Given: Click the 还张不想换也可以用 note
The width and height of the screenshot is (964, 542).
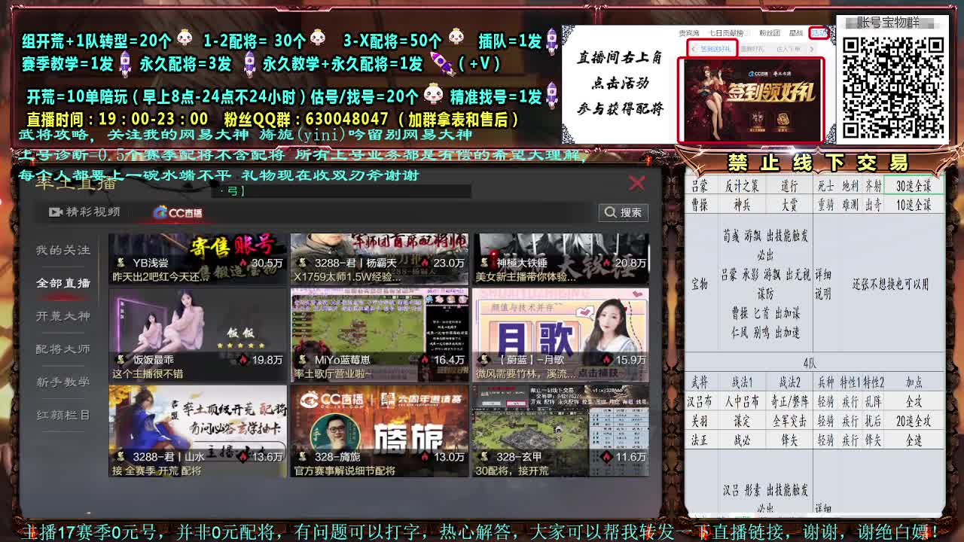Looking at the screenshot, I should 890,285.
